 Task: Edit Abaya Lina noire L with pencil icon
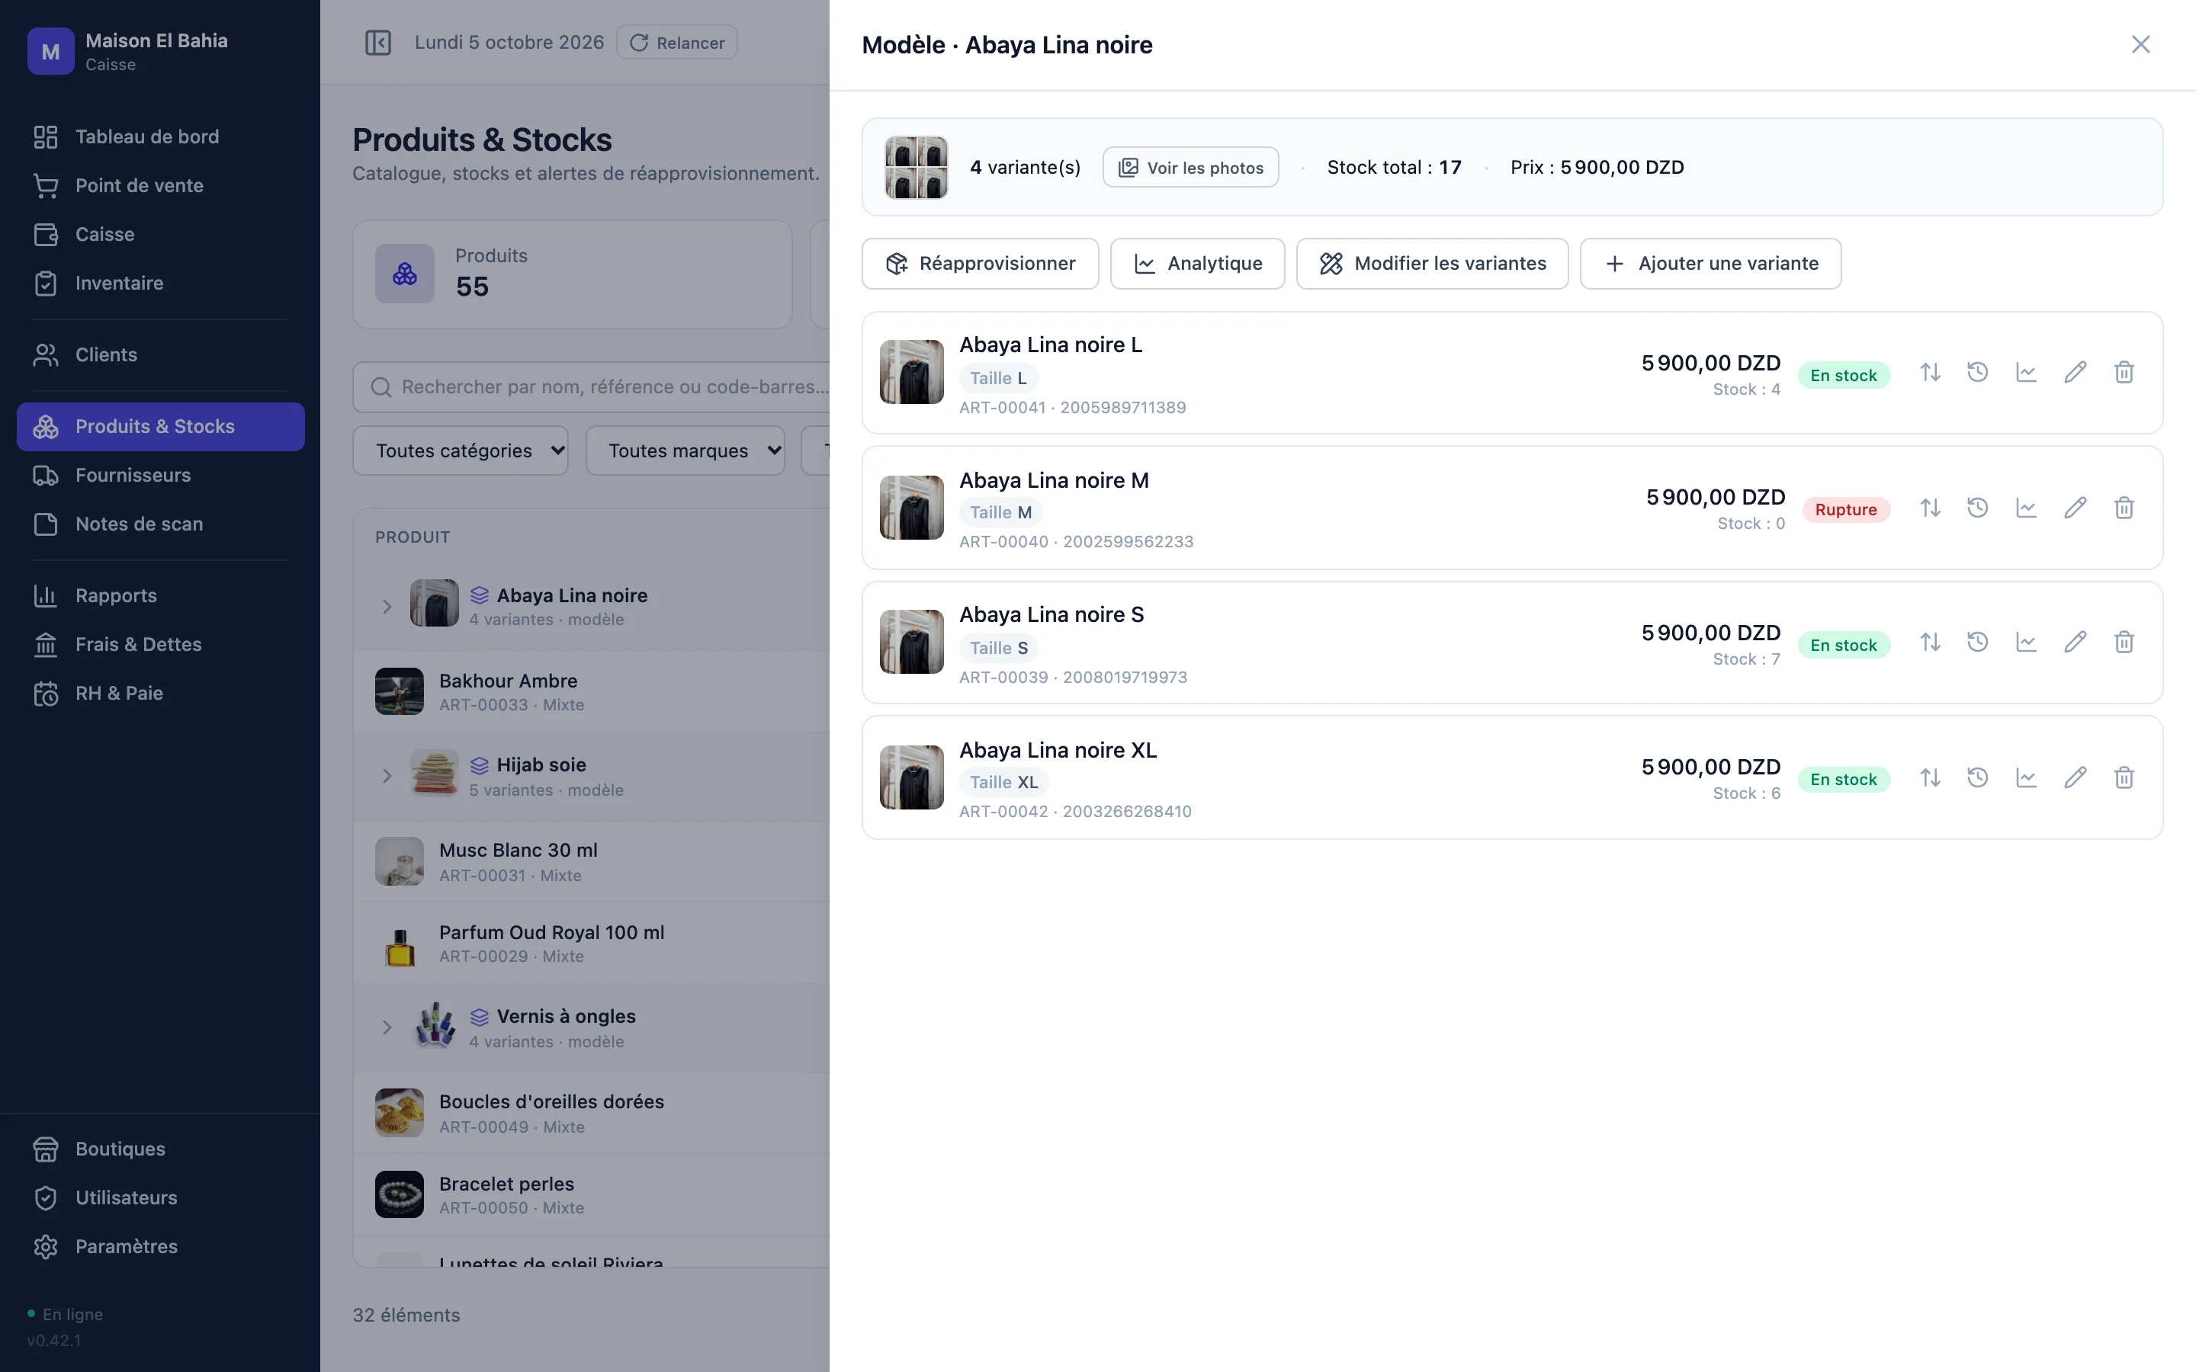(x=2076, y=373)
